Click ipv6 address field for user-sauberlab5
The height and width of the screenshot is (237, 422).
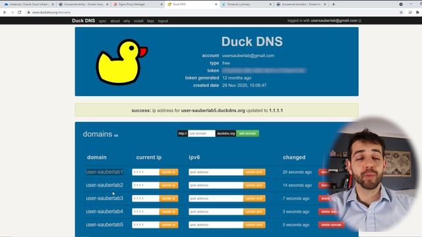216,224
